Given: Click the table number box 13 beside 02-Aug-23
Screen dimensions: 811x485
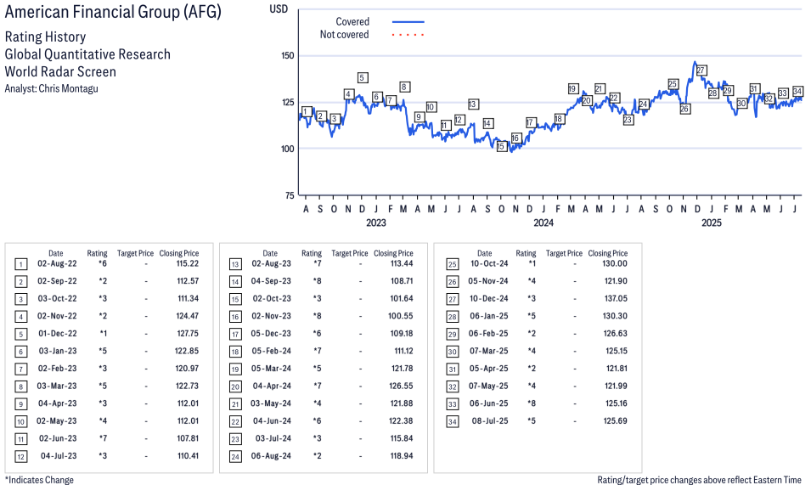Looking at the screenshot, I should 235,265.
